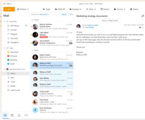The width and height of the screenshot is (145, 120).
Task: Open the Sorted by Received dropdown
Action: (x=44, y=14)
